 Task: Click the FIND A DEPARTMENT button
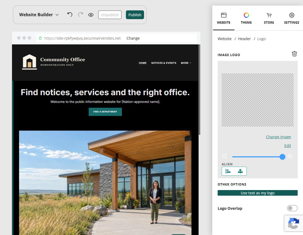(105, 112)
